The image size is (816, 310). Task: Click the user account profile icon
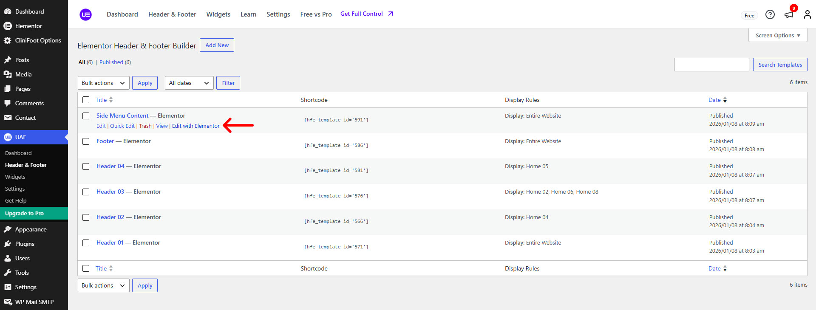click(x=807, y=14)
